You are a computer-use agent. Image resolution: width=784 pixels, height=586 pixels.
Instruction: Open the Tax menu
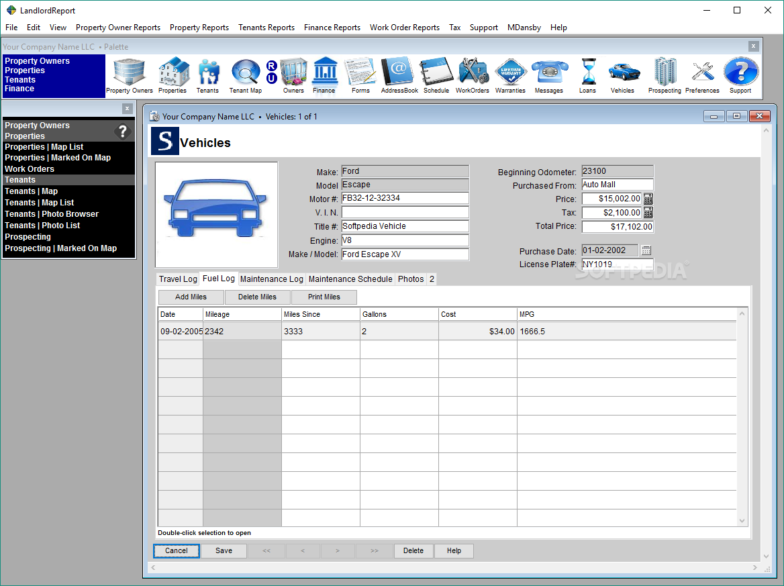454,28
